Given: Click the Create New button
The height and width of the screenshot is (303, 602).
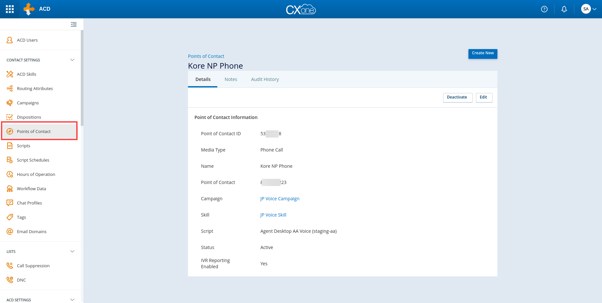Looking at the screenshot, I should (x=482, y=53).
